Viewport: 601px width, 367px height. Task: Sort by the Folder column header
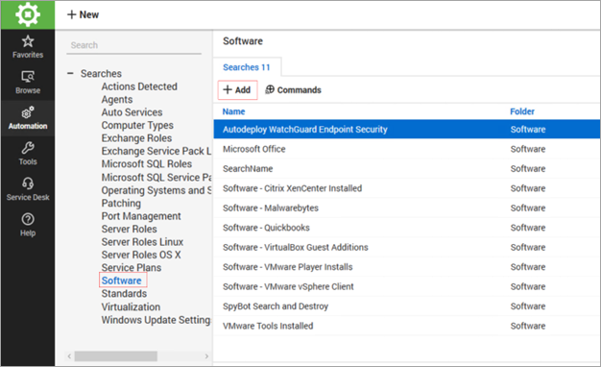coord(522,111)
